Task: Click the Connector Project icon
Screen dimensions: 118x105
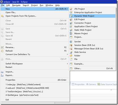Action: pos(71,23)
